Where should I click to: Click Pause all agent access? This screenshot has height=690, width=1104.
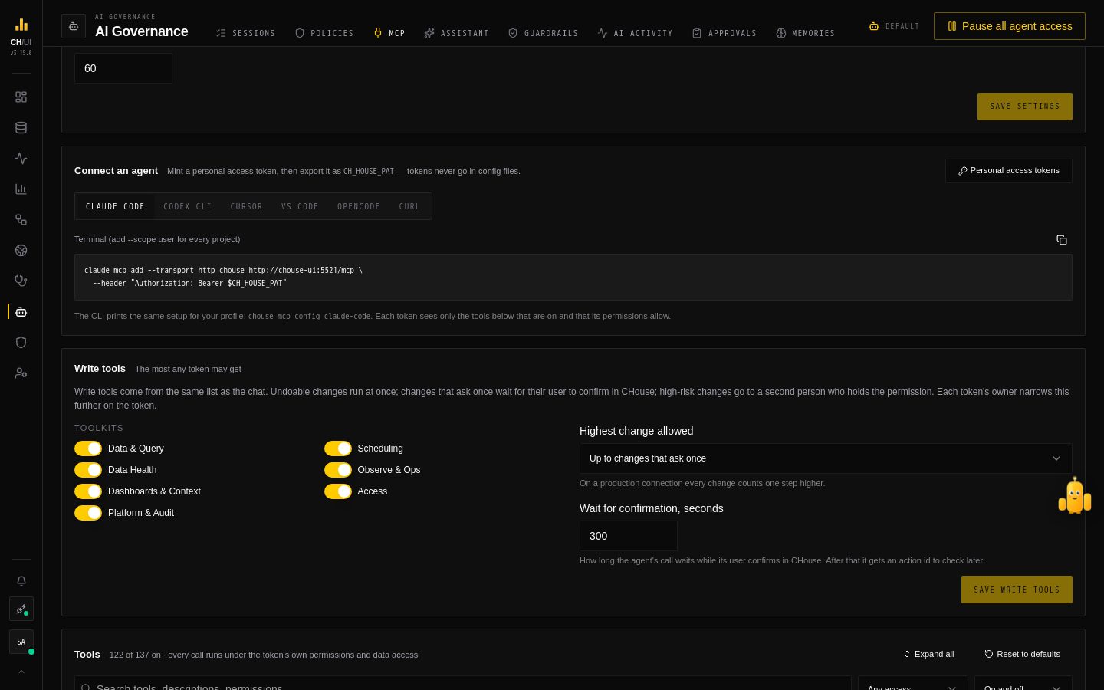pos(1010,26)
